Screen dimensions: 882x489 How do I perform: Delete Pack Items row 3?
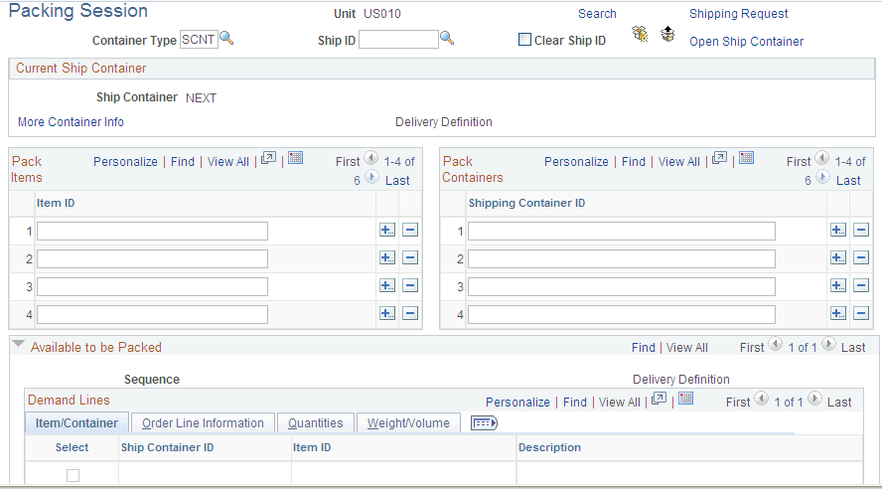[x=410, y=285]
